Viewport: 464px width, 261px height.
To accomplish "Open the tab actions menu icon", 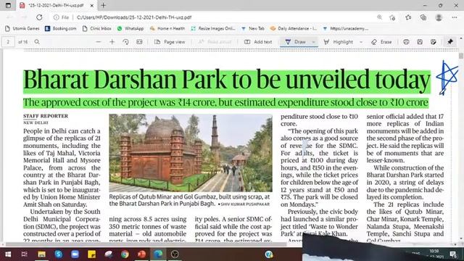I will click(8, 5).
